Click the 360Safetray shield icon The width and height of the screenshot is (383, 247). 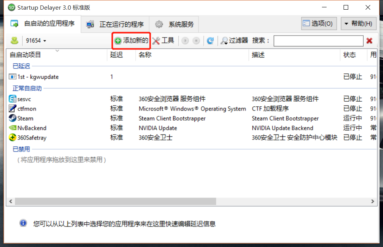pyautogui.click(x=12, y=138)
